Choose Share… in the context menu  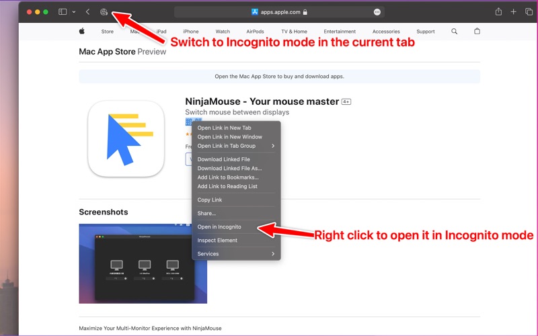pos(236,213)
